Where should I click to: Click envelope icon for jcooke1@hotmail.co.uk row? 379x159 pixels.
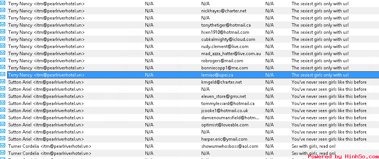pyautogui.click(x=3, y=110)
